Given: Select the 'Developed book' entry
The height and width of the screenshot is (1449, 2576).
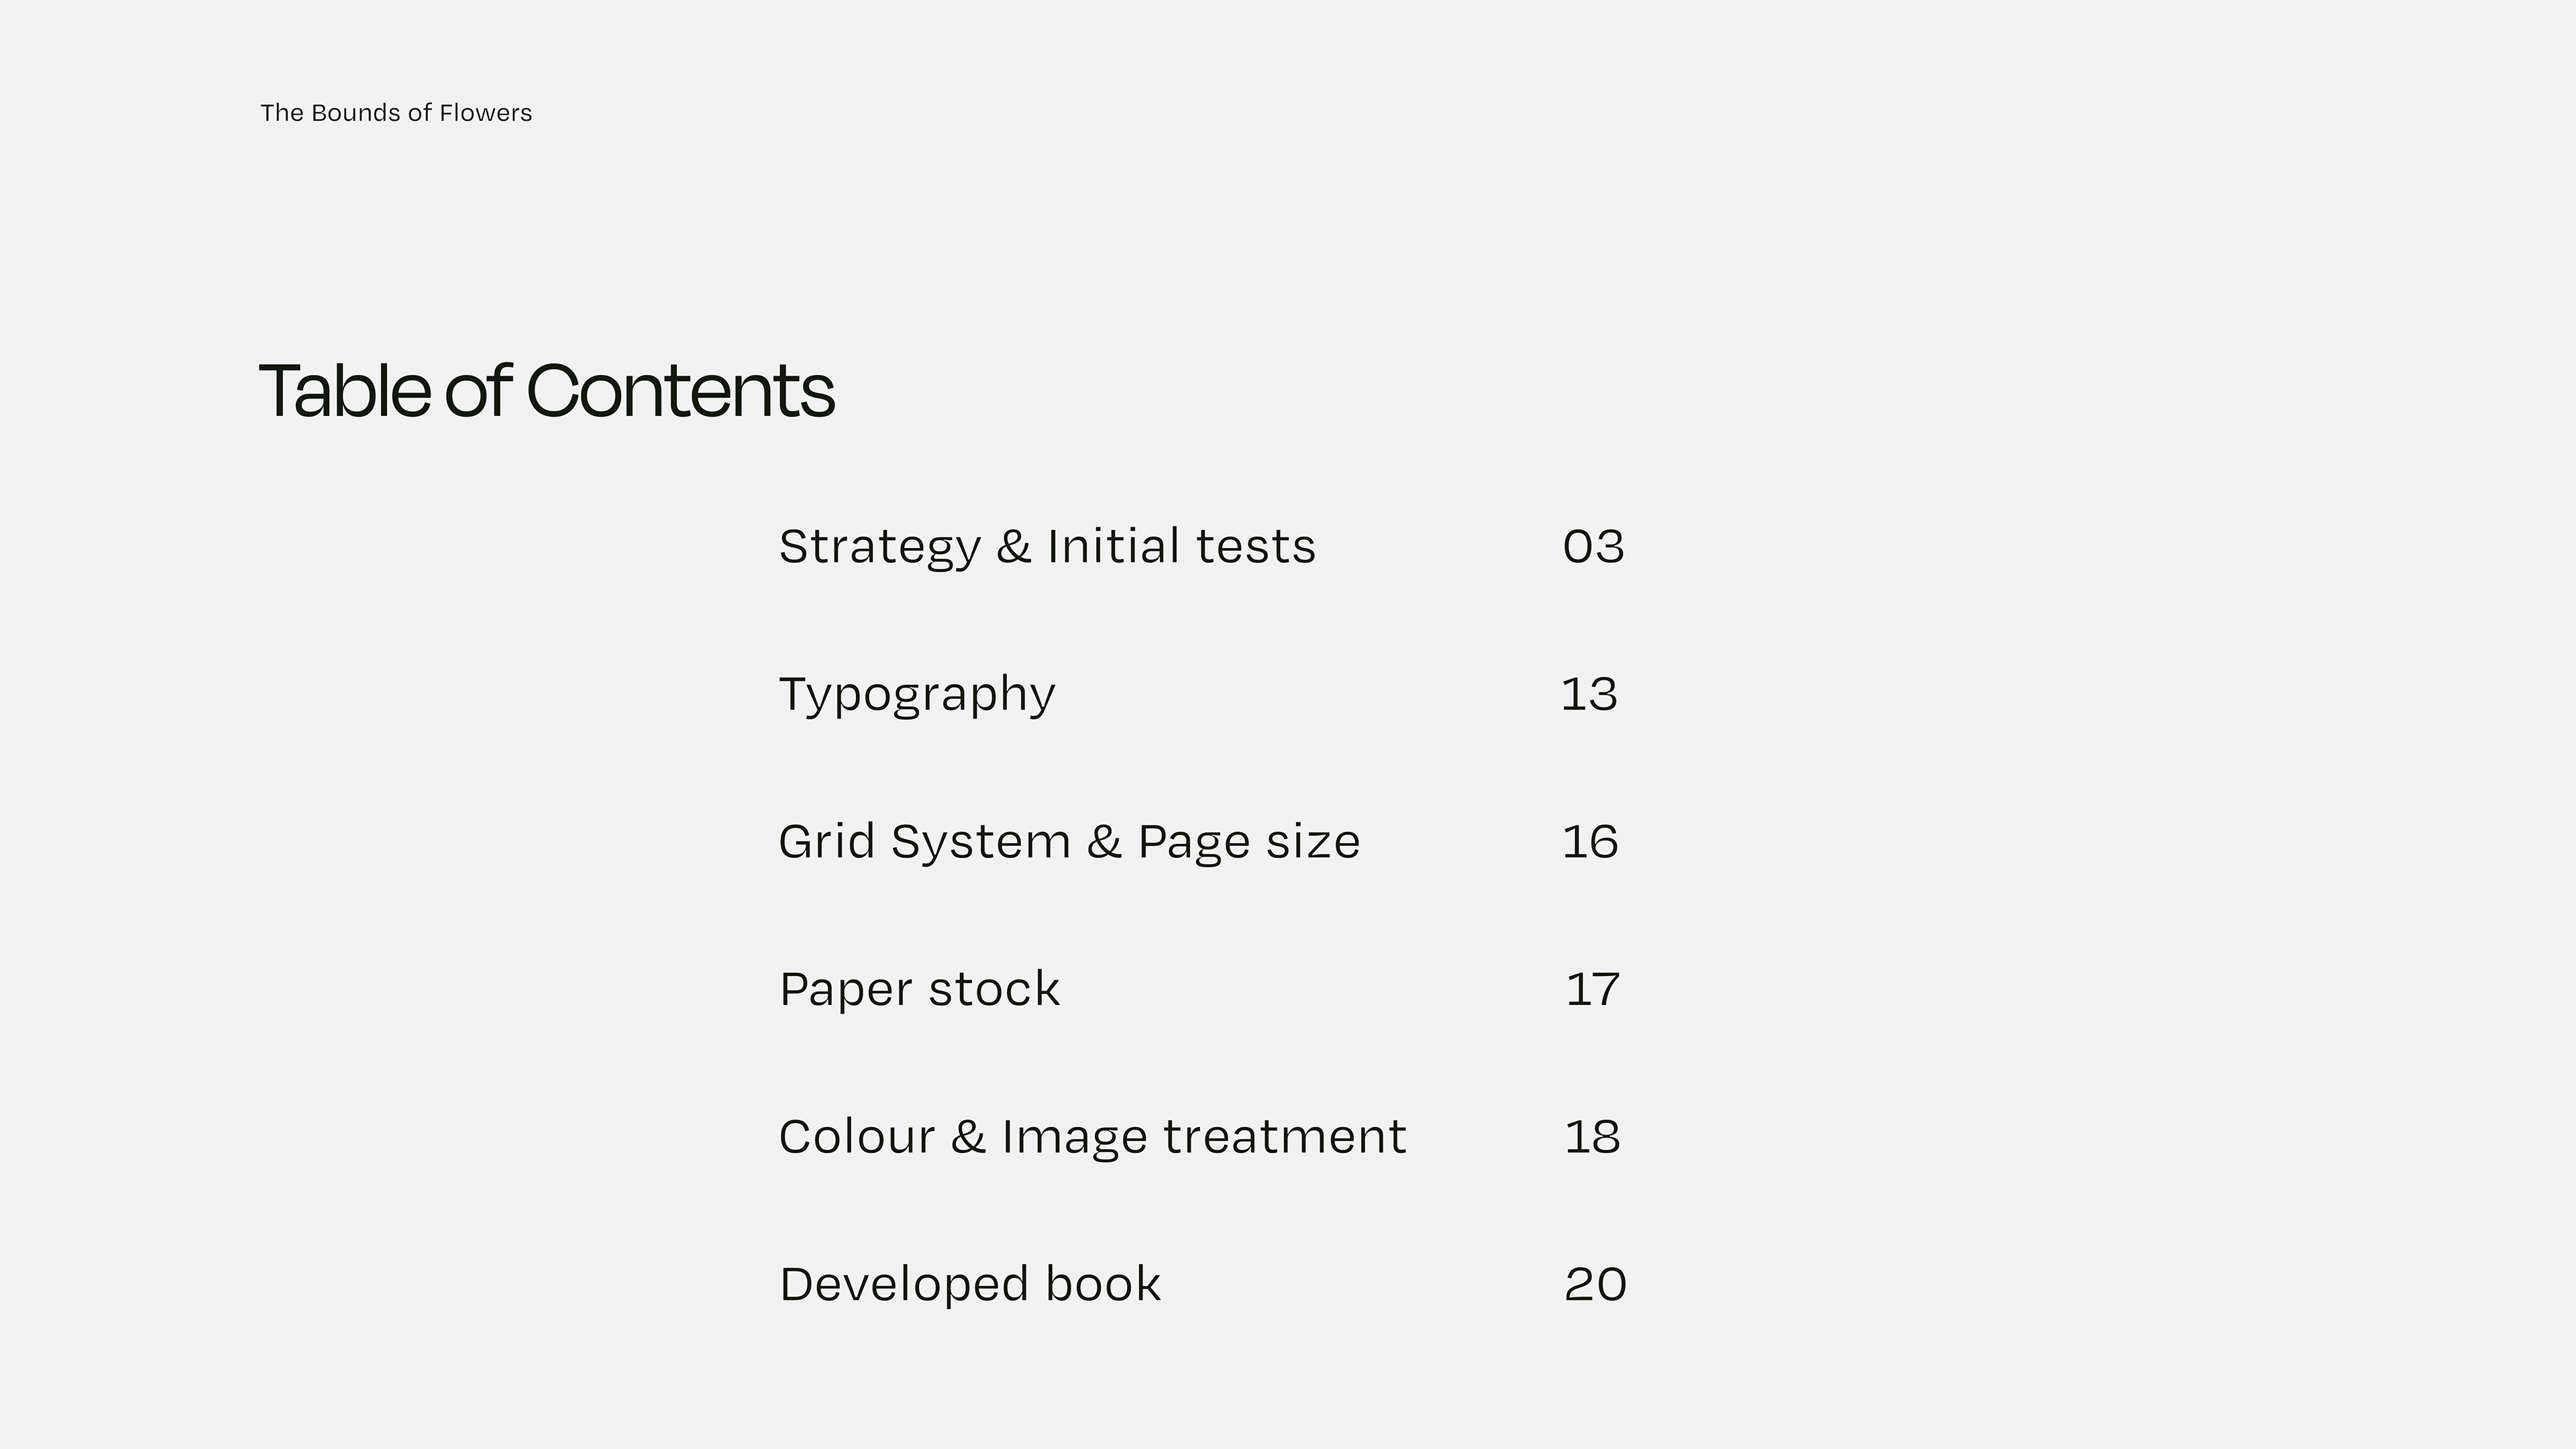Looking at the screenshot, I should [970, 1284].
